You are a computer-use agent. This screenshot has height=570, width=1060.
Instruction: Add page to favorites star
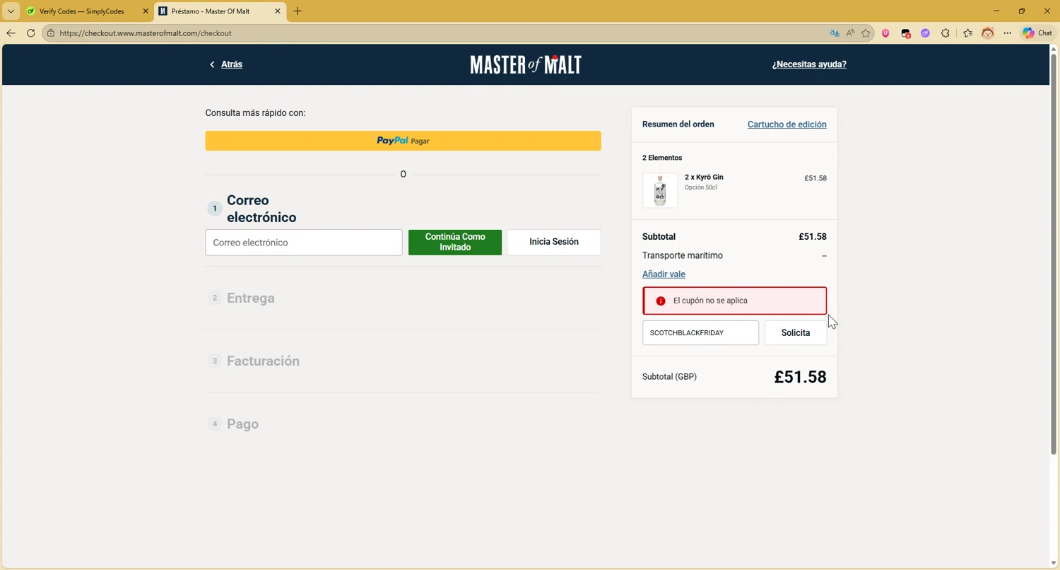click(866, 33)
